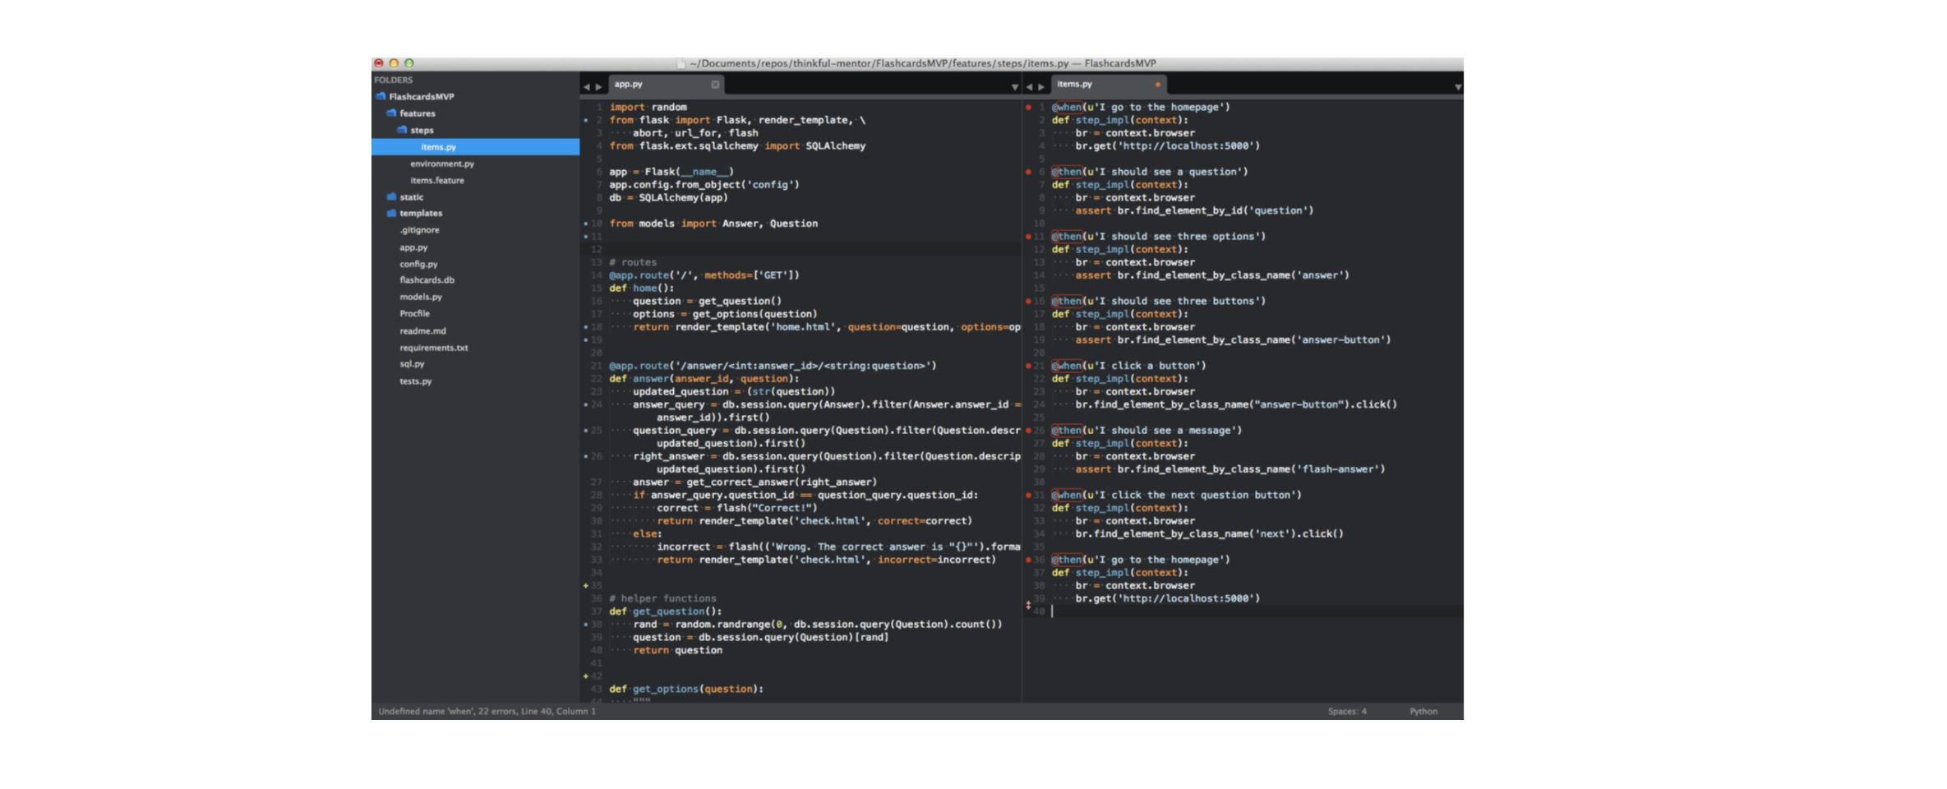Image resolution: width=1947 pixels, height=789 pixels.
Task: Click the 'Undefined name when, 22 errors' status message
Action: (x=486, y=711)
